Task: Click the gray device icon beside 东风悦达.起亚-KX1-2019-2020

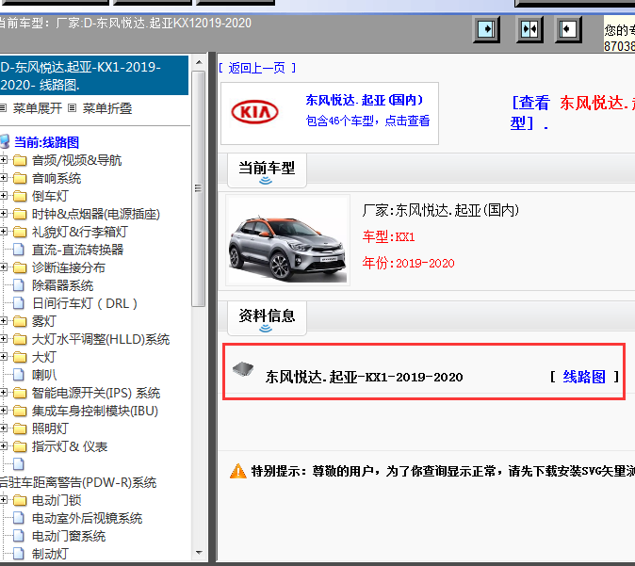Action: tap(243, 369)
